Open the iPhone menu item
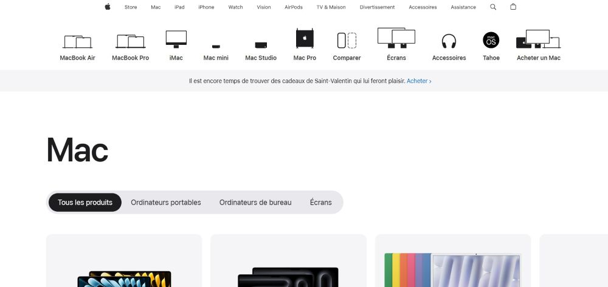Image resolution: width=608 pixels, height=287 pixels. pyautogui.click(x=206, y=7)
